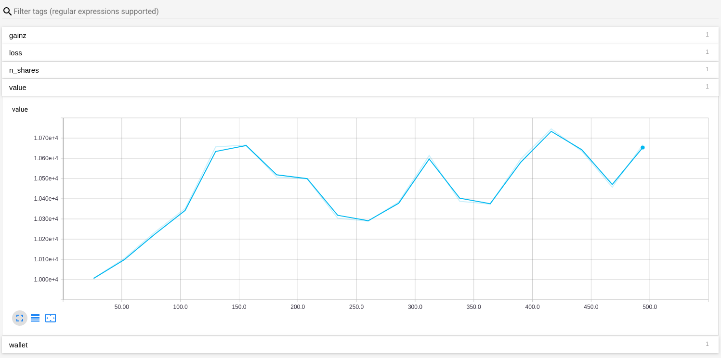Click the 350.0 x-axis label
This screenshot has height=358, width=721.
coord(474,307)
